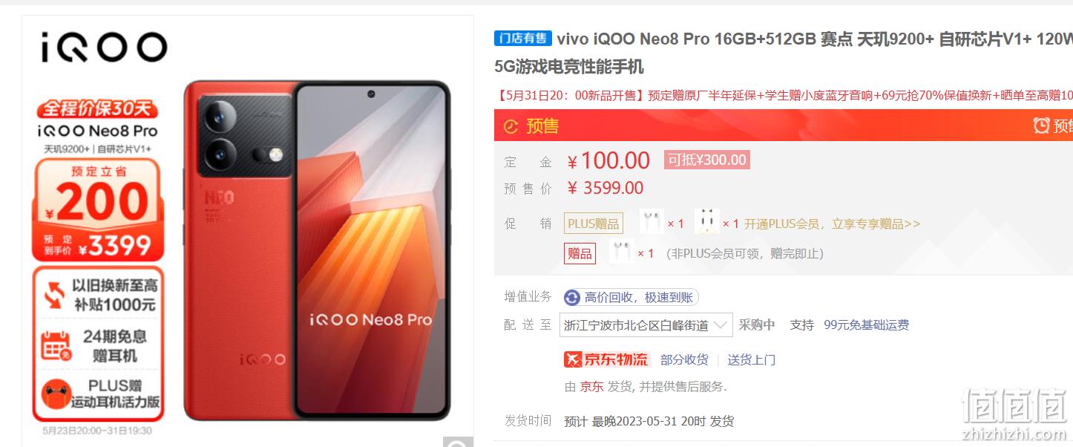The height and width of the screenshot is (447, 1073).
Task: Click the white charger gift thumbnail
Action: 707,222
